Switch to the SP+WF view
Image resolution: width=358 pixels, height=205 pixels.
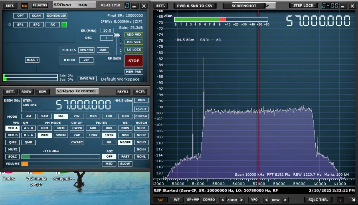point(193,200)
